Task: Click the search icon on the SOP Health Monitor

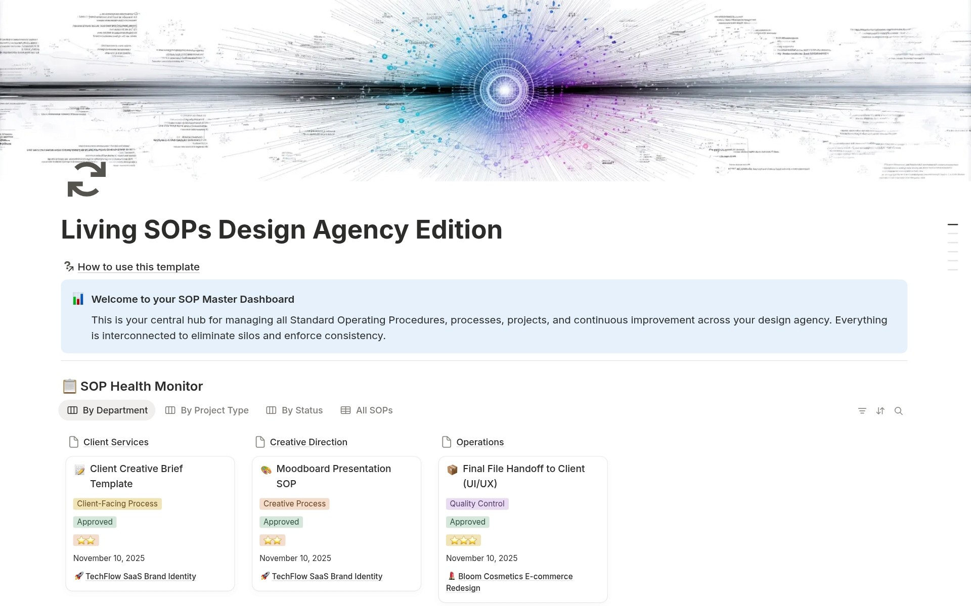Action: tap(899, 410)
